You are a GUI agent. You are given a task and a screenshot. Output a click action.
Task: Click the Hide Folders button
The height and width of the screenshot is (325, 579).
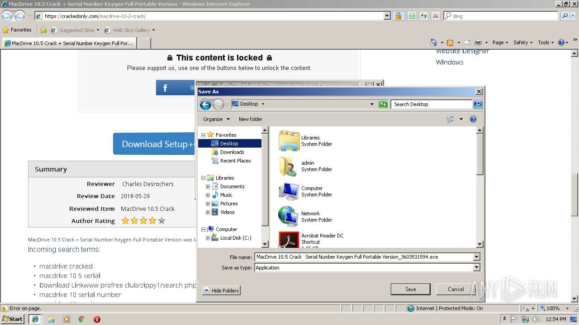point(221,291)
